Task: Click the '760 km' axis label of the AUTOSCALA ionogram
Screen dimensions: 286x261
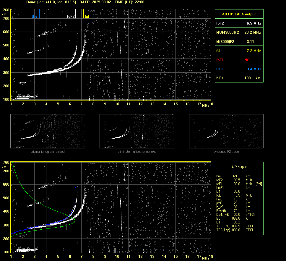Action: 5,12
